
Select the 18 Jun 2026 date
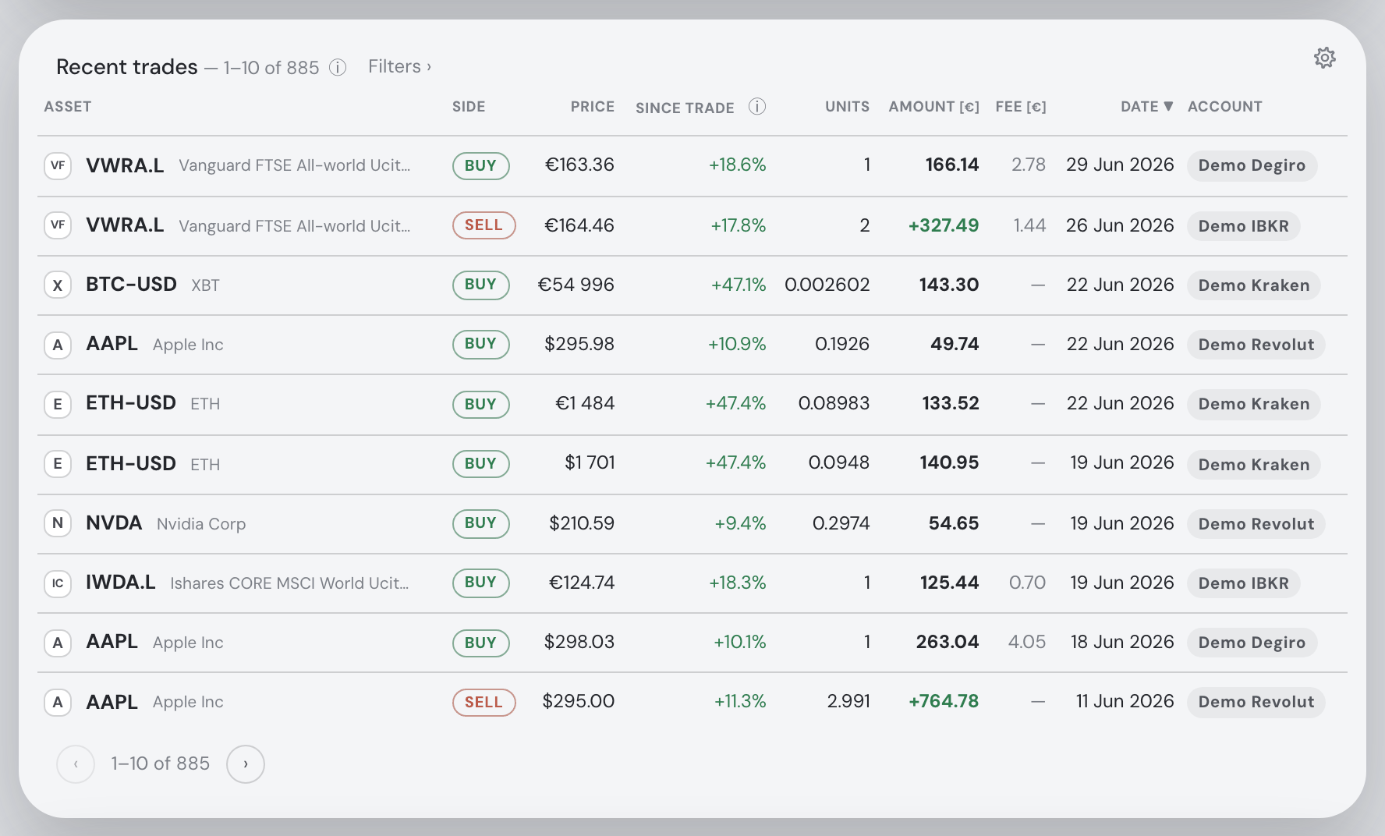[x=1122, y=642]
